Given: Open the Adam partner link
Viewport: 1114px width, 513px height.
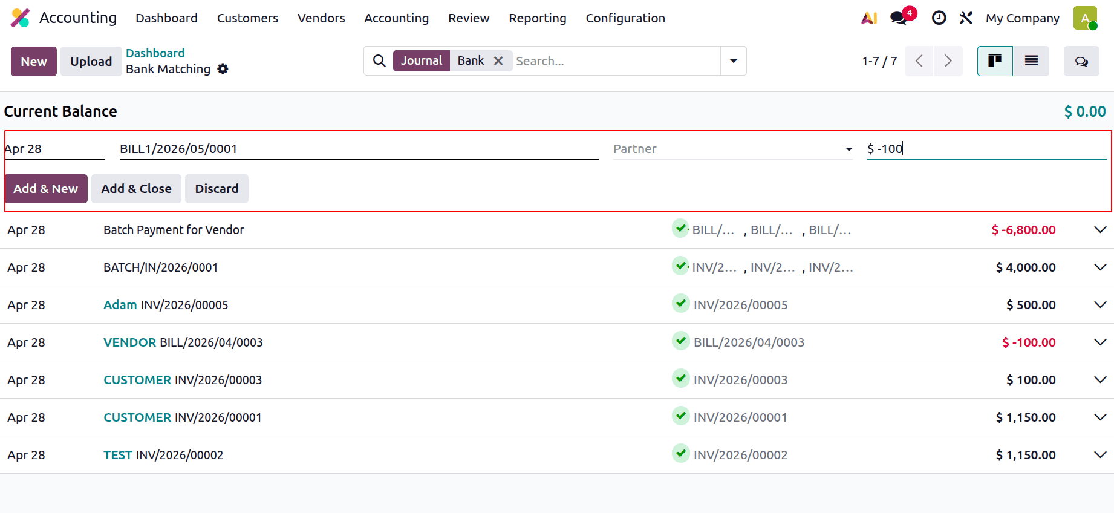Looking at the screenshot, I should pyautogui.click(x=120, y=305).
